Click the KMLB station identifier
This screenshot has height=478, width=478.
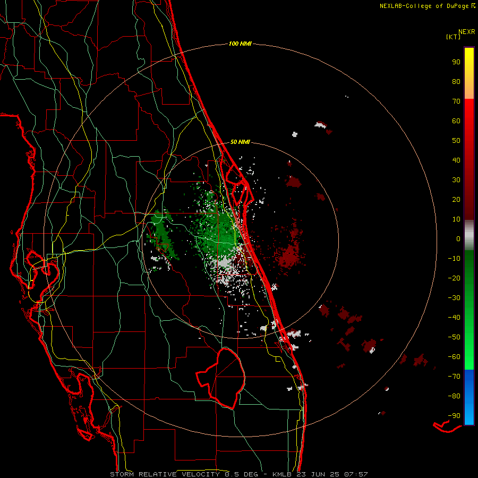click(281, 474)
